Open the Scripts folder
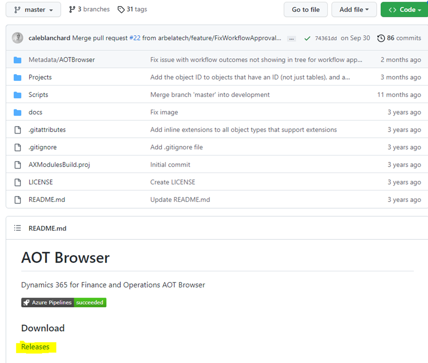Image resolution: width=428 pixels, height=363 pixels. coord(38,95)
